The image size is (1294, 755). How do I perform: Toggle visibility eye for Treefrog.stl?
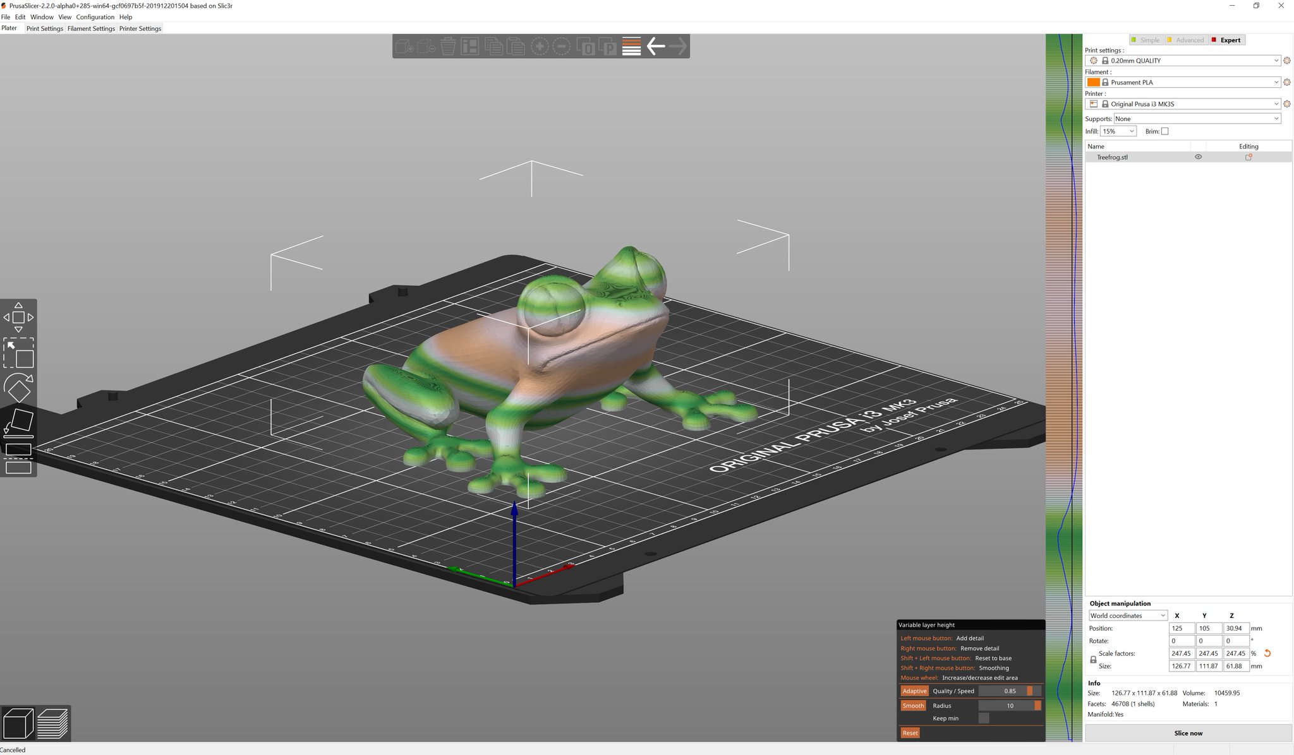(x=1198, y=157)
